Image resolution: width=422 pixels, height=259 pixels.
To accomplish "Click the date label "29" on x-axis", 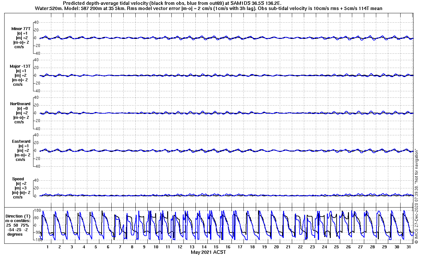I will pyautogui.click(x=384, y=247).
